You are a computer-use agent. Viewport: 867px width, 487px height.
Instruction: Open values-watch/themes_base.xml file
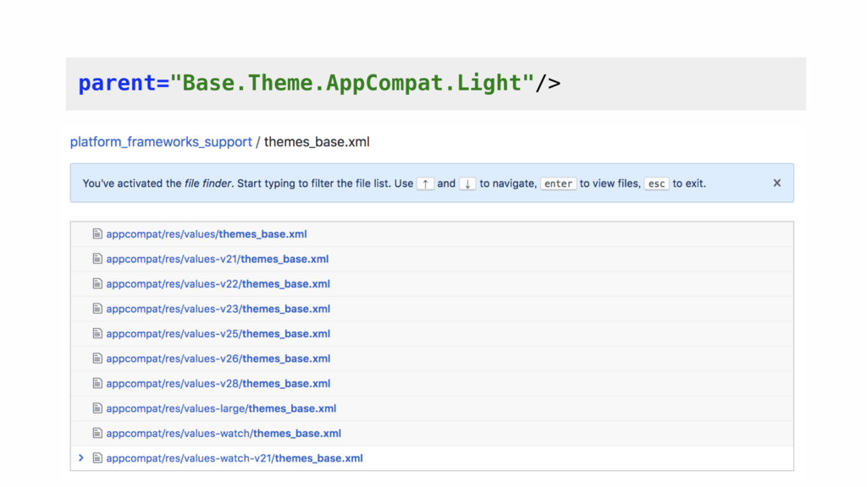tap(224, 434)
